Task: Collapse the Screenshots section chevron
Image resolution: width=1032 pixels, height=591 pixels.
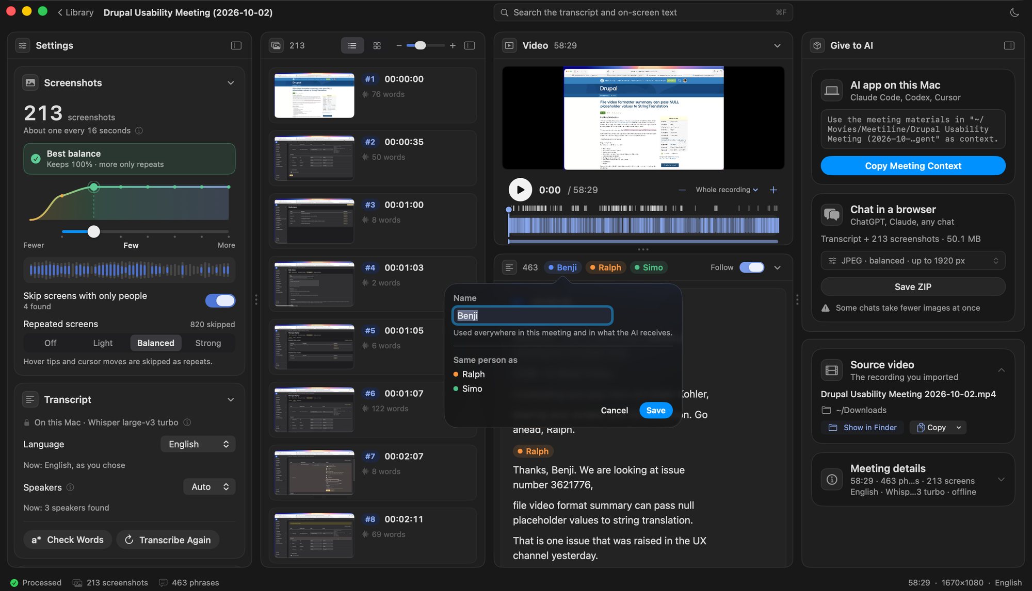Action: 231,82
